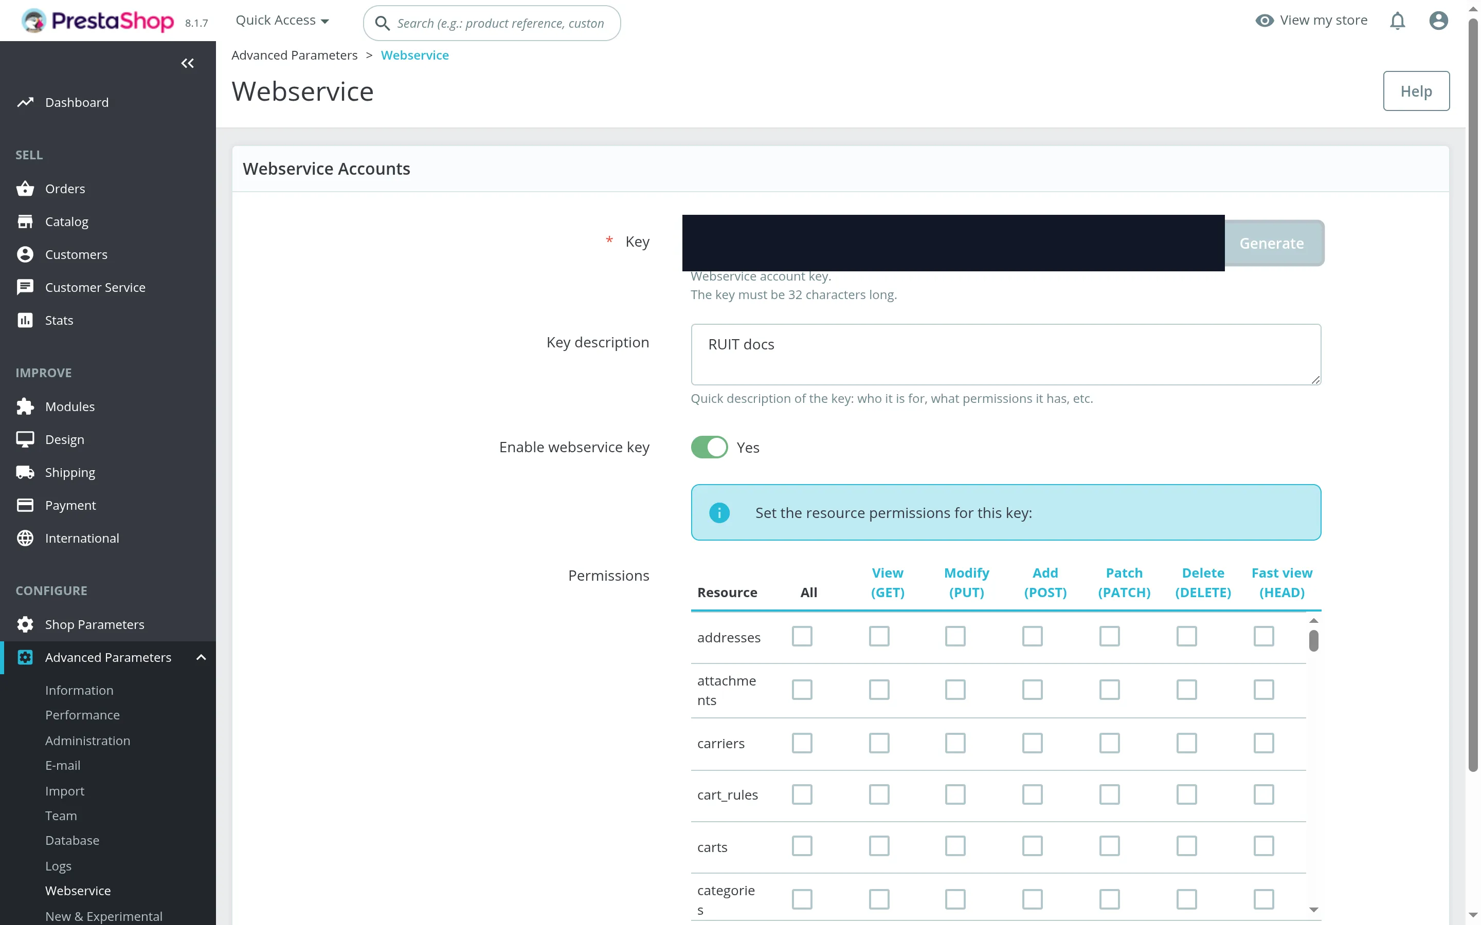This screenshot has width=1481, height=925.
Task: Click the Advanced Parameters breadcrumb
Action: point(294,55)
